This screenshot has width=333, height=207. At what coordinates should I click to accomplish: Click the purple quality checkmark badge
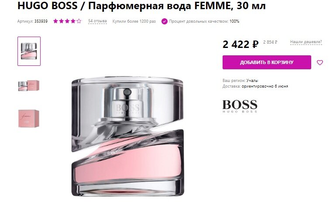[165, 21]
